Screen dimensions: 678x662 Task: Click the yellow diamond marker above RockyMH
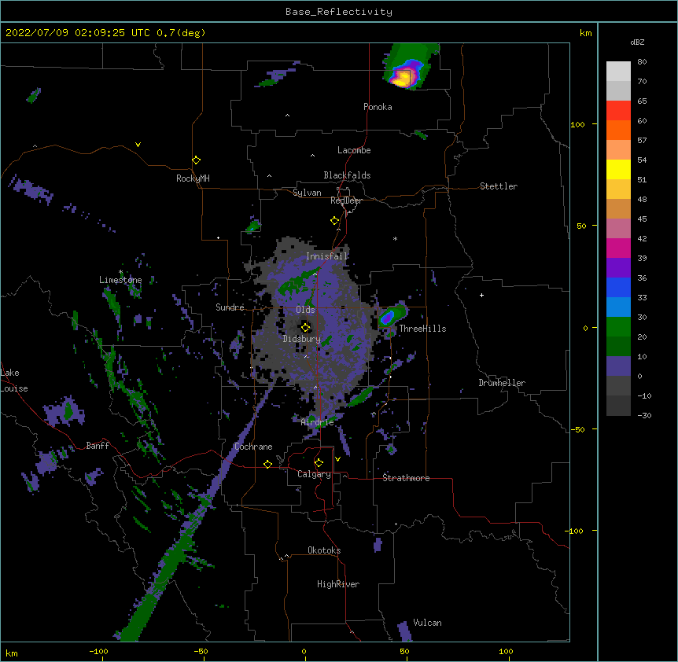pos(196,160)
